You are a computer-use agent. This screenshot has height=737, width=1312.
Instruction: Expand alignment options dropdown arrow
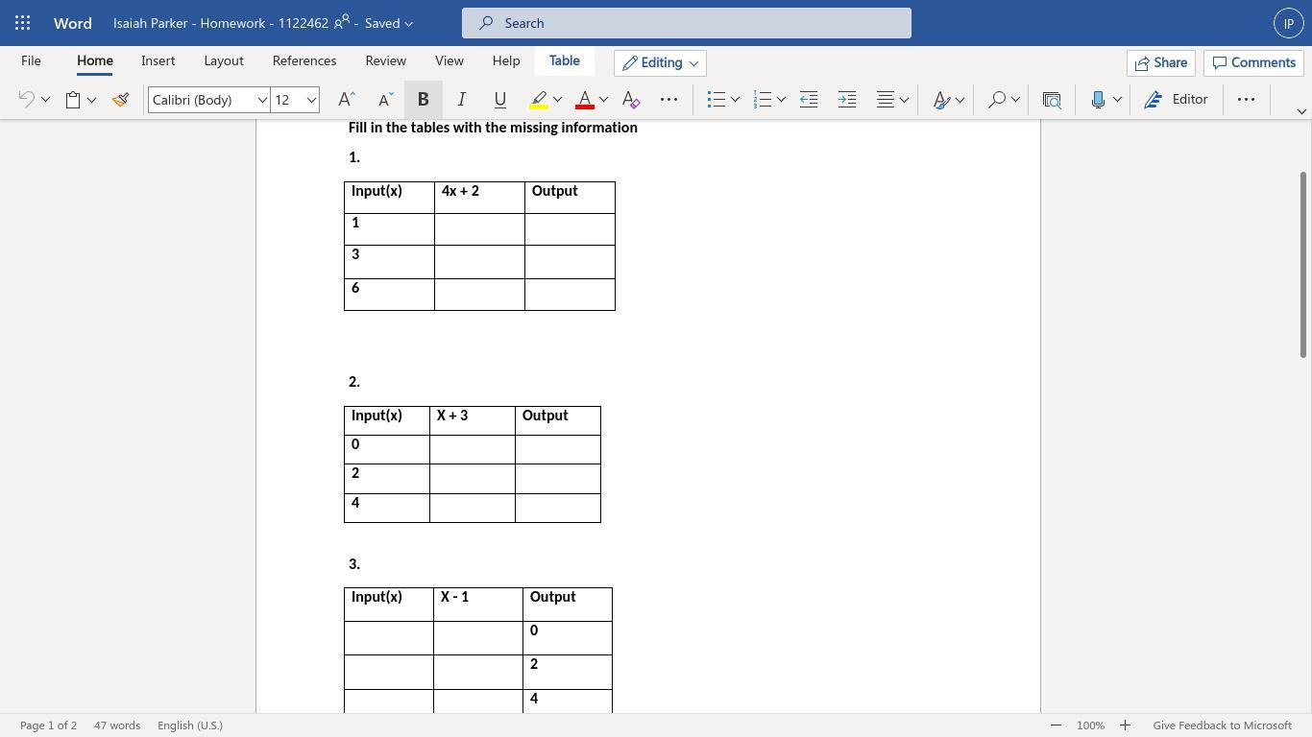904,100
